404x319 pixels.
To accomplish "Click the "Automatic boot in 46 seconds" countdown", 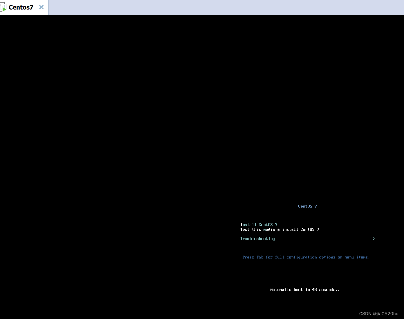I will (x=306, y=289).
